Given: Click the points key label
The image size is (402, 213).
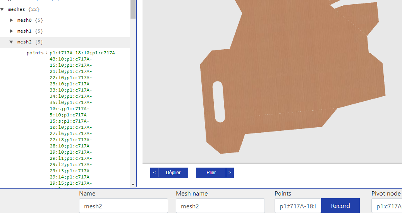Looking at the screenshot, I should pos(35,53).
